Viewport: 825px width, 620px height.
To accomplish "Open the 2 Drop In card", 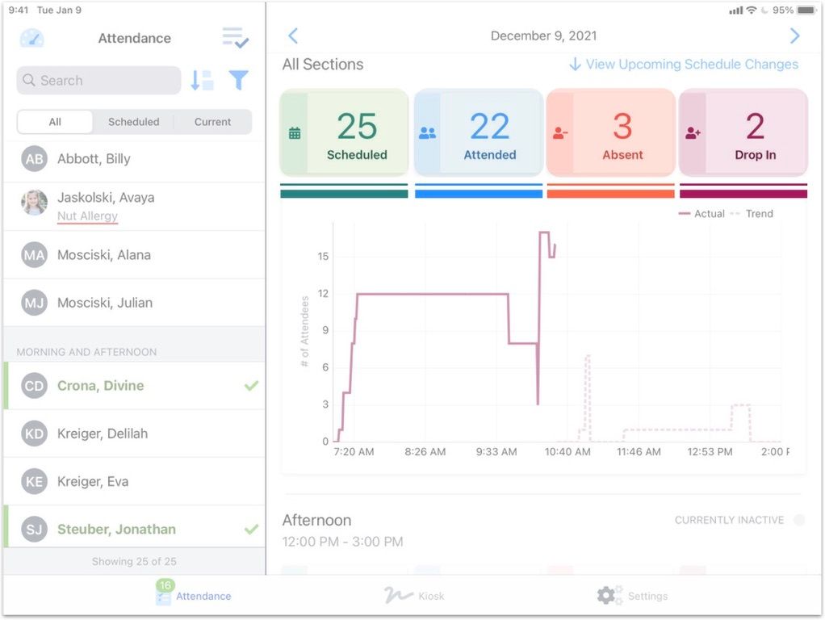I will (743, 132).
